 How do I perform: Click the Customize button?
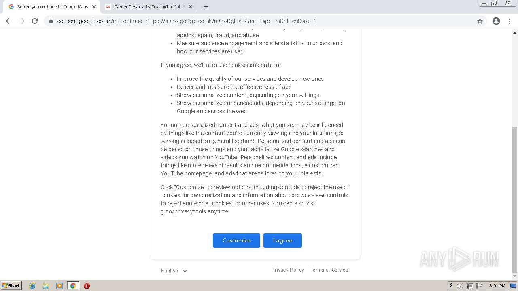pos(236,240)
